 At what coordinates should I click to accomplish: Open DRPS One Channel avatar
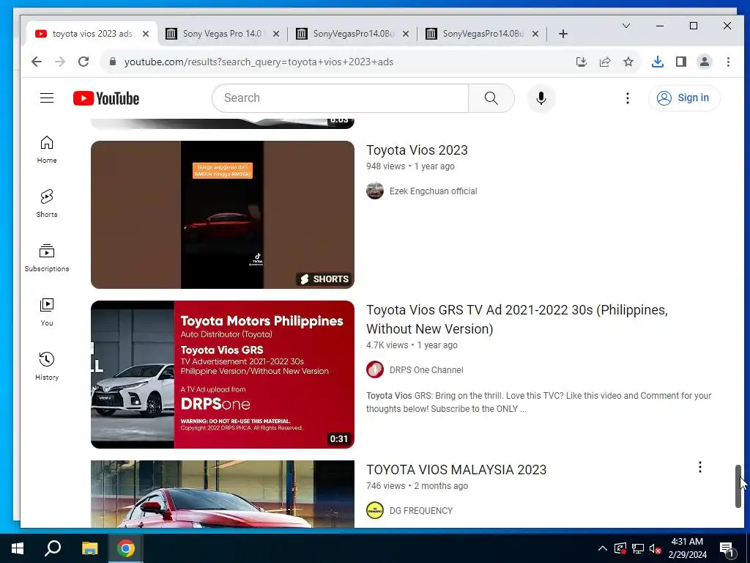[375, 370]
